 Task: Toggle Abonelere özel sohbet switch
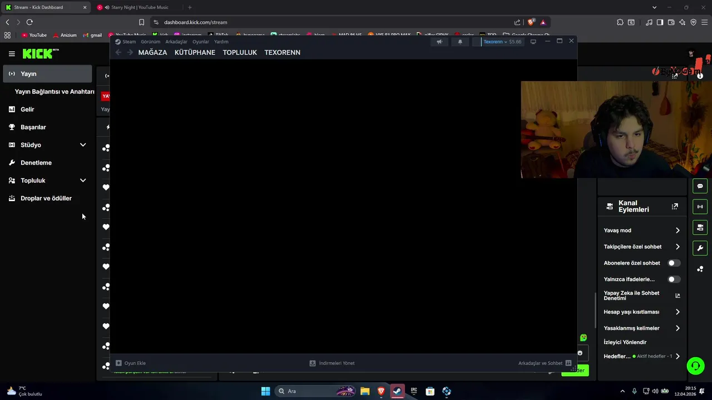[x=674, y=263]
